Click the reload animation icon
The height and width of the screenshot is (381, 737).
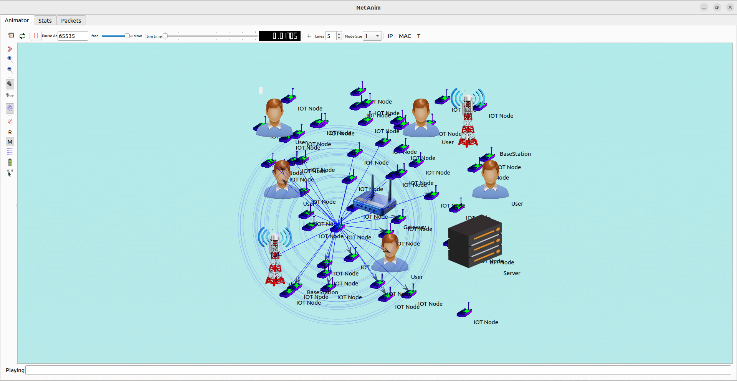[x=22, y=36]
